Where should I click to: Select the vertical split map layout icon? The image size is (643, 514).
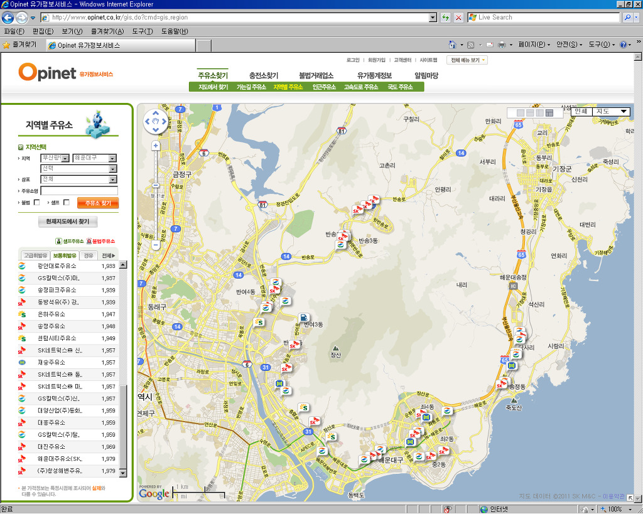tap(539, 113)
